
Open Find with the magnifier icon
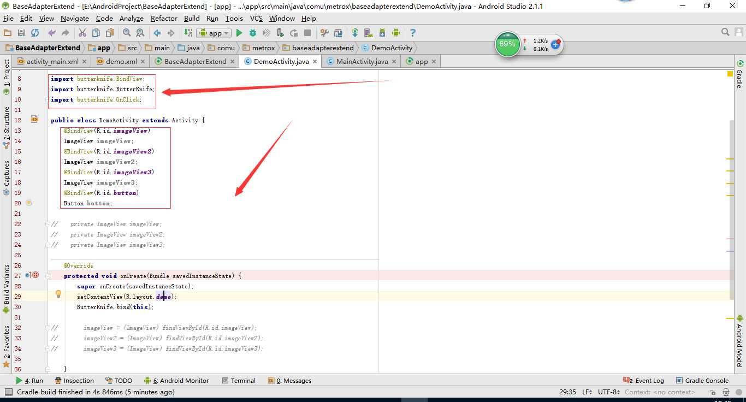127,33
